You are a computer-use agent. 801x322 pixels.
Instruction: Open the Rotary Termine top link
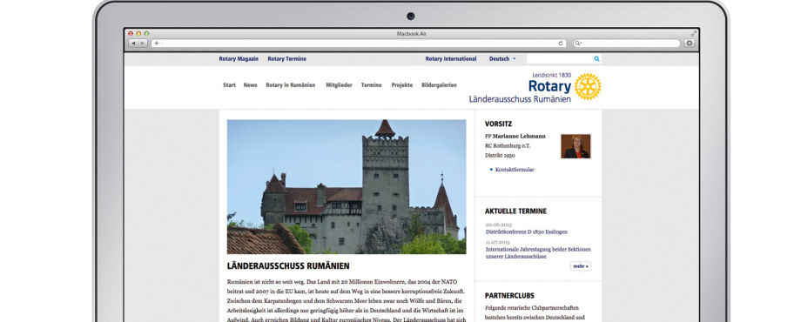(287, 58)
